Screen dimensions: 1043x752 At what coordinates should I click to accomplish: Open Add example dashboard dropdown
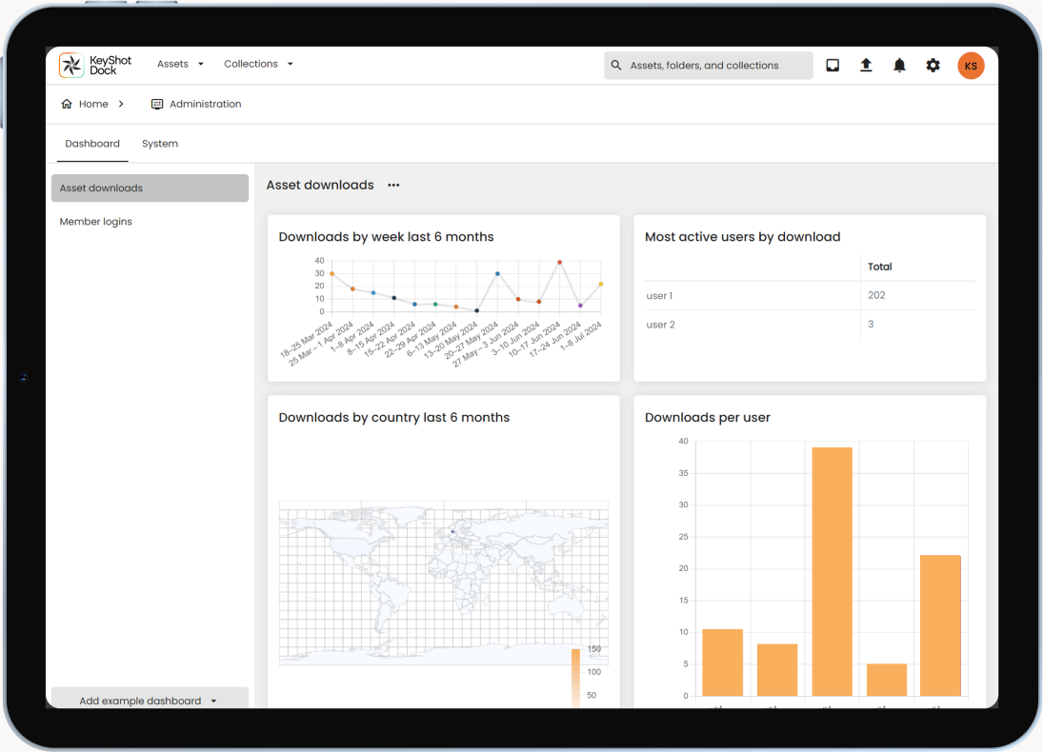pyautogui.click(x=149, y=700)
